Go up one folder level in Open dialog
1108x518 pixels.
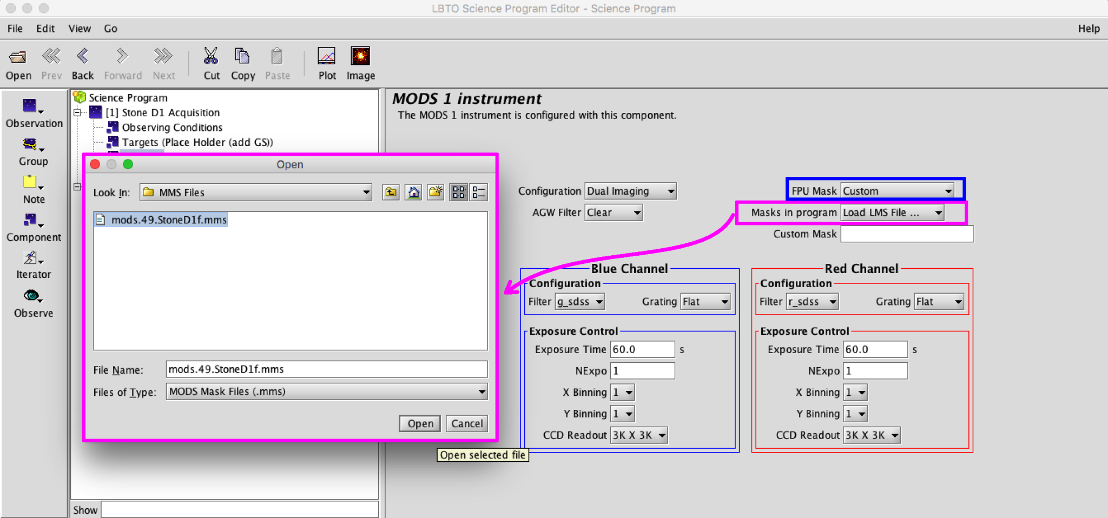tap(391, 192)
